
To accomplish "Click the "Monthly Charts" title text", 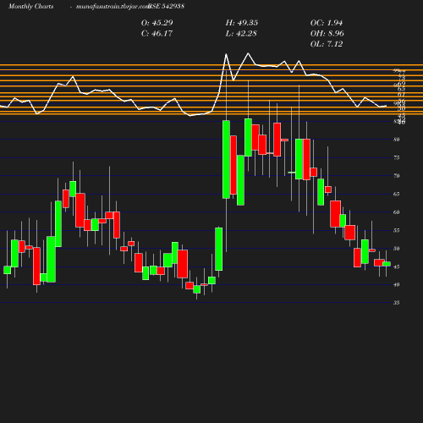I will [x=30, y=6].
